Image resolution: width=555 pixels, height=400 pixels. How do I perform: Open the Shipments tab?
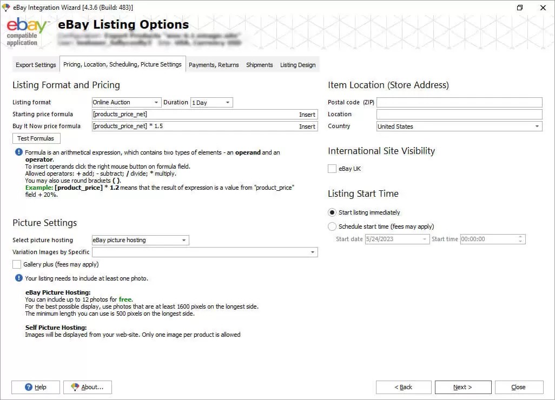click(259, 64)
